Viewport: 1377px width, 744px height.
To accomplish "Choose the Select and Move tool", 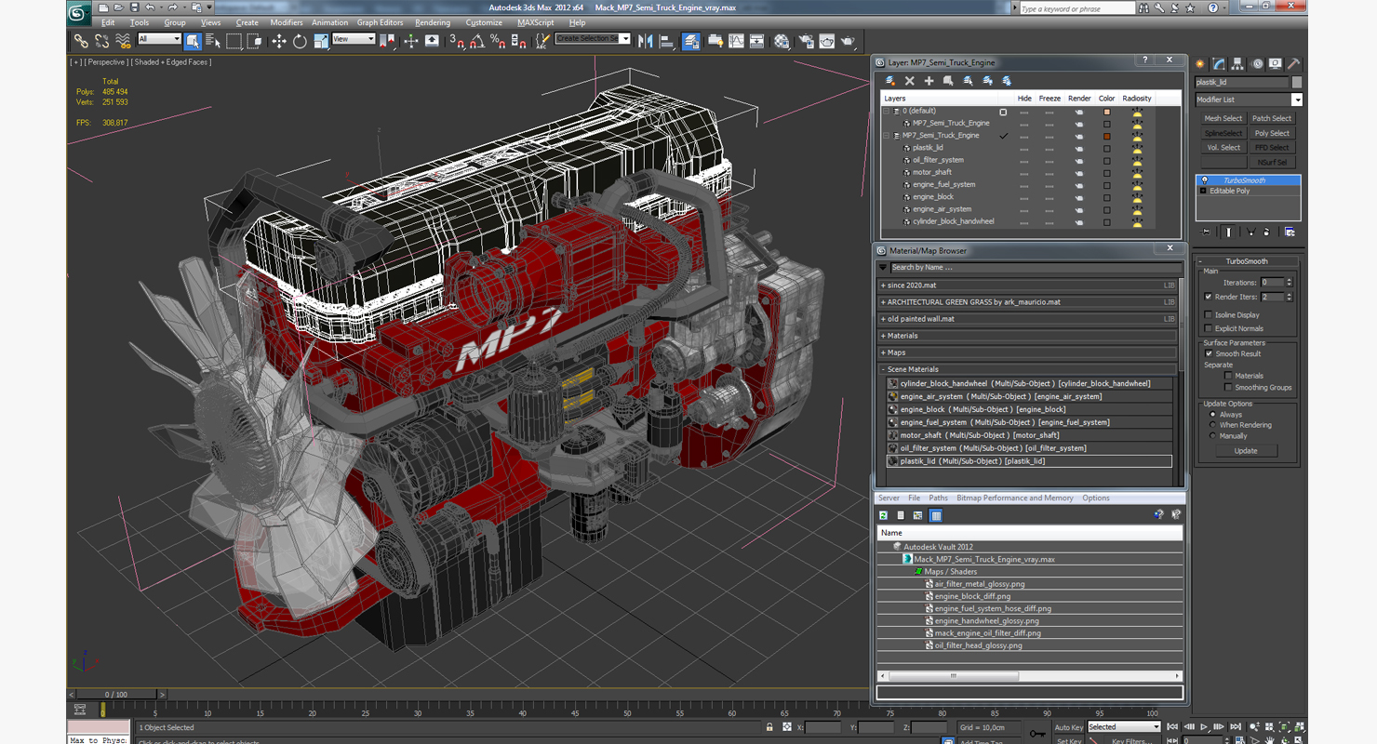I will tap(279, 41).
